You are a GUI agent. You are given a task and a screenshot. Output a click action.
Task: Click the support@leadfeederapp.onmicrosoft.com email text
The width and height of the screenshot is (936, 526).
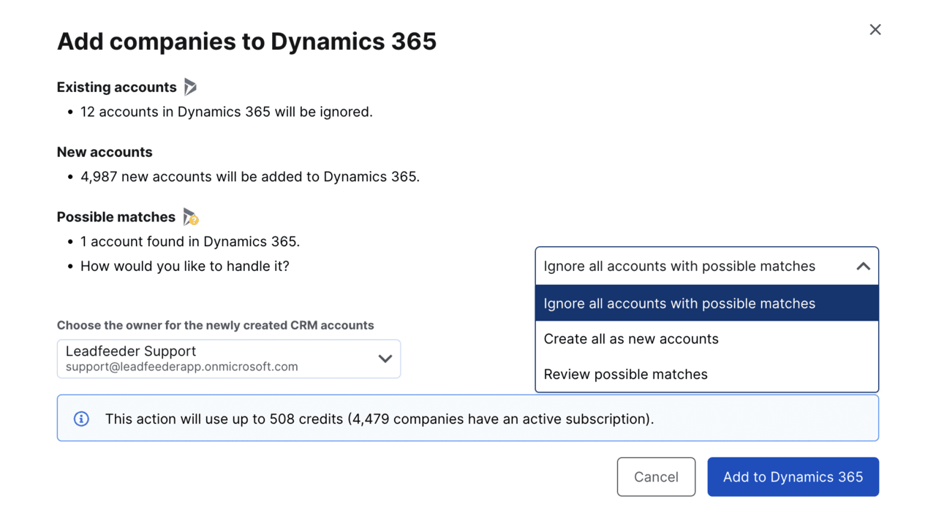(x=182, y=367)
